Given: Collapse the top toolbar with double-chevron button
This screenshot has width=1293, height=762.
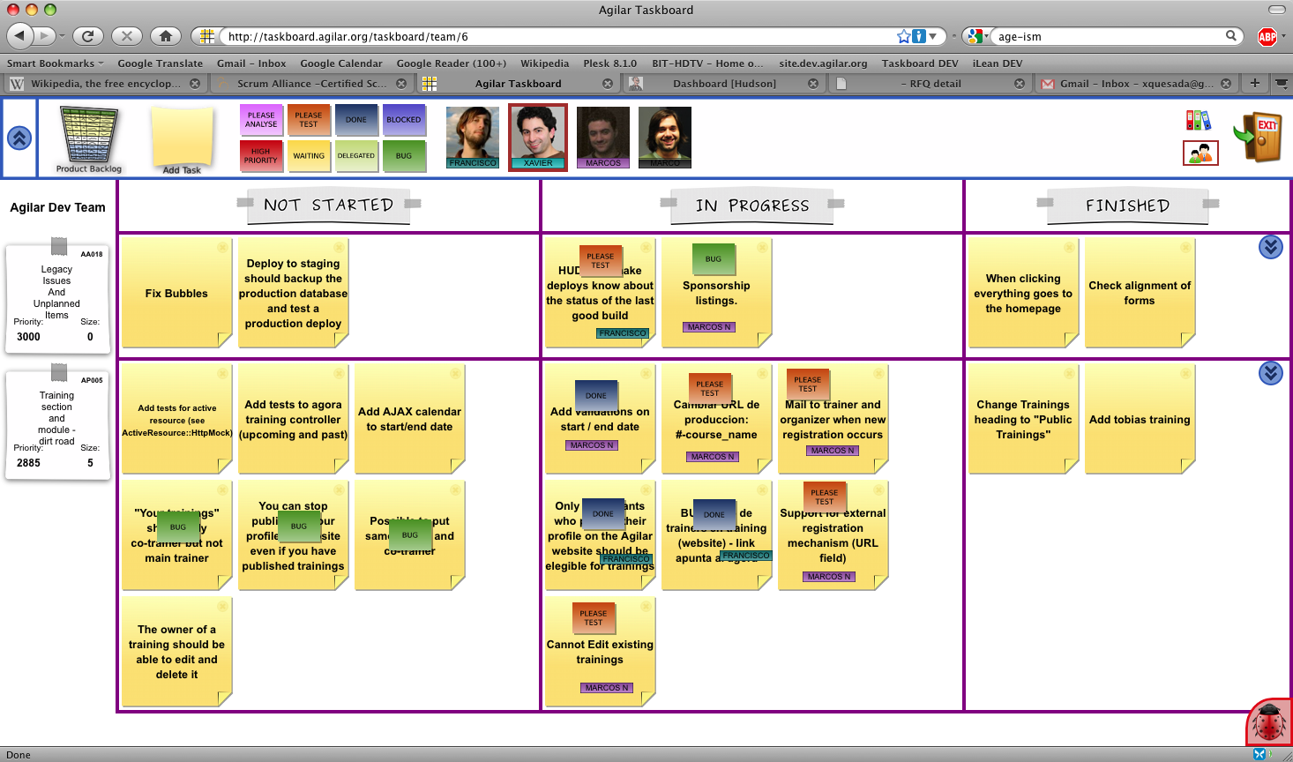Looking at the screenshot, I should pyautogui.click(x=19, y=138).
